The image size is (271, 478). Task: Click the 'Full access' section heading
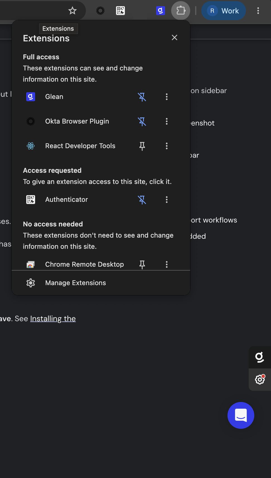click(41, 57)
